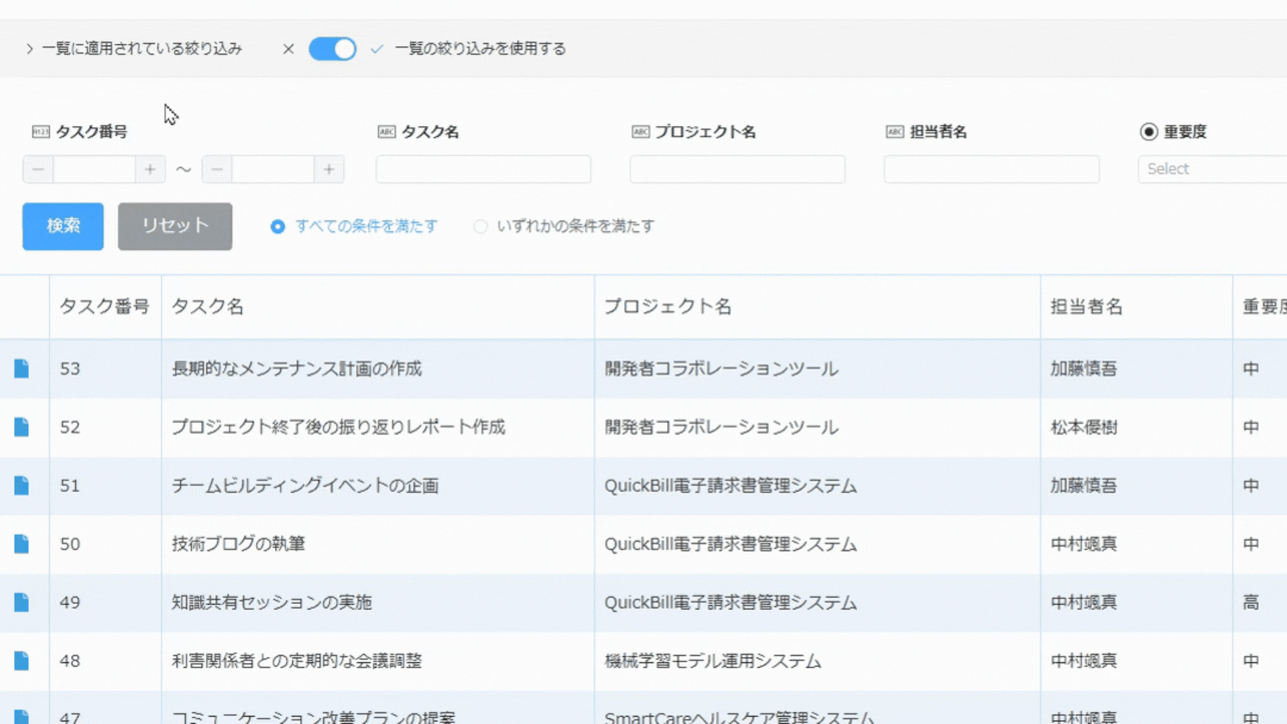
Task: Open the 重要度 Select dropdown
Action: click(x=1212, y=169)
